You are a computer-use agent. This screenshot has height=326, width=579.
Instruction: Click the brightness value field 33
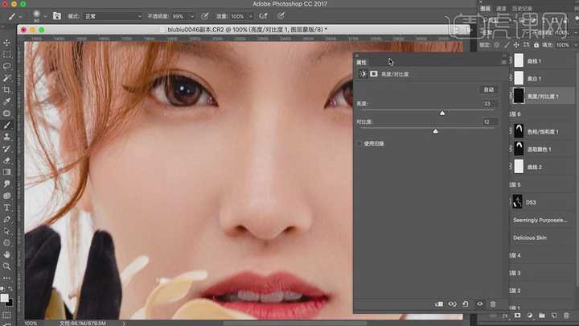(489, 104)
